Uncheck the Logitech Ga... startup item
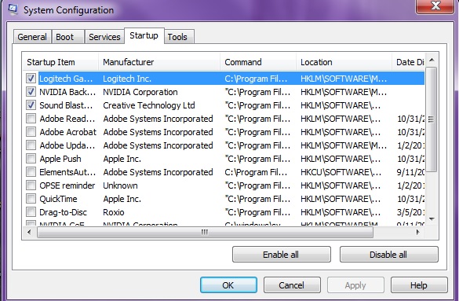The height and width of the screenshot is (301, 459). point(31,79)
